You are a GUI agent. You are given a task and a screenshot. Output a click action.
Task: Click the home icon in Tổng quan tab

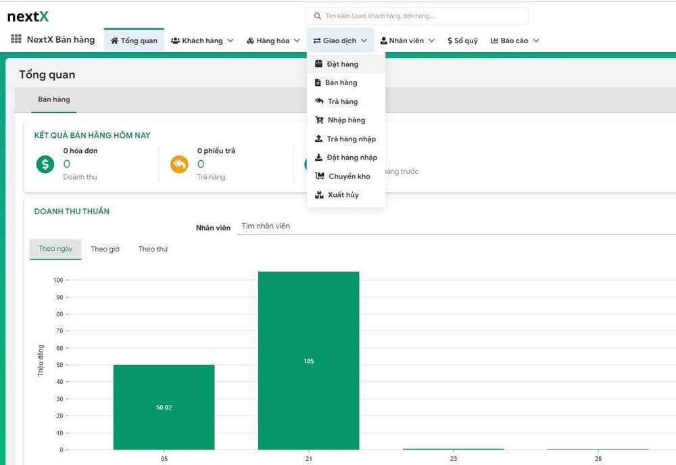(114, 41)
